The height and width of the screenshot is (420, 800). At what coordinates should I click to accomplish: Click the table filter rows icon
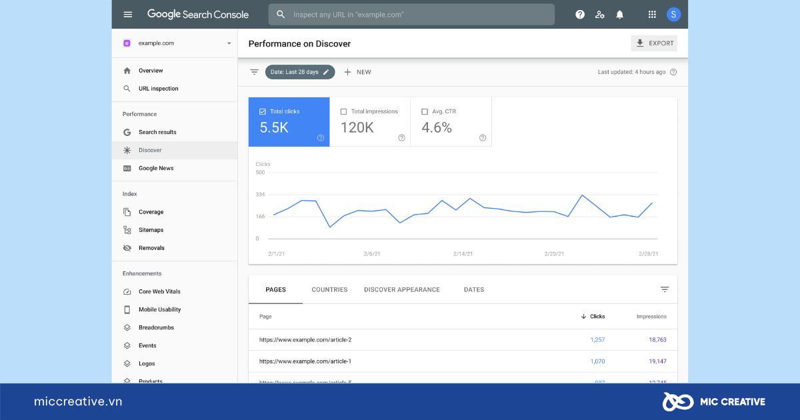pos(665,289)
